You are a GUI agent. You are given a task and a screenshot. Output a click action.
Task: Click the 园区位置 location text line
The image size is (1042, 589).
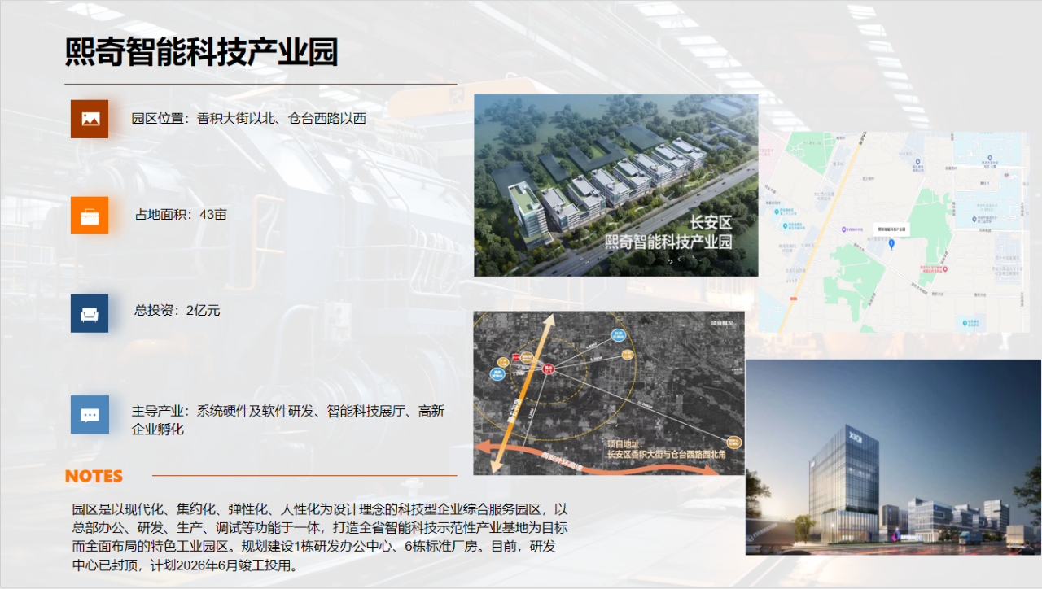pyautogui.click(x=248, y=119)
